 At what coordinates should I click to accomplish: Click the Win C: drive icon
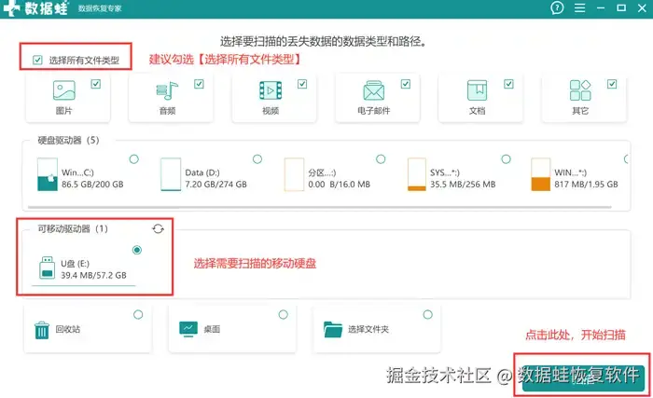point(47,174)
